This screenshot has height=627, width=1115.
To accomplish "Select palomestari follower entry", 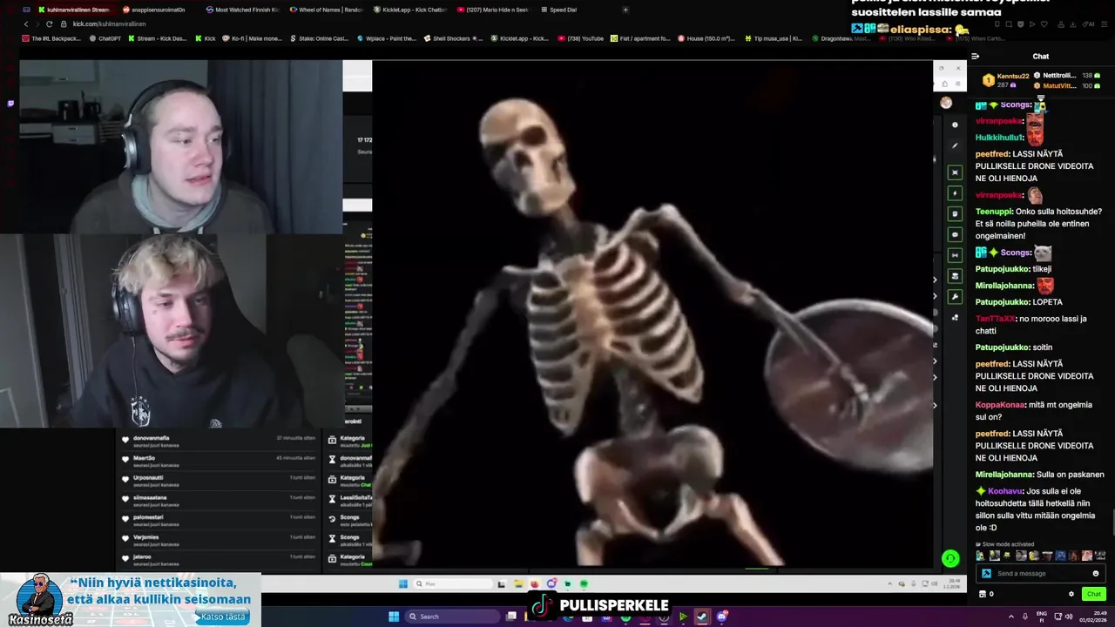I will coord(218,519).
